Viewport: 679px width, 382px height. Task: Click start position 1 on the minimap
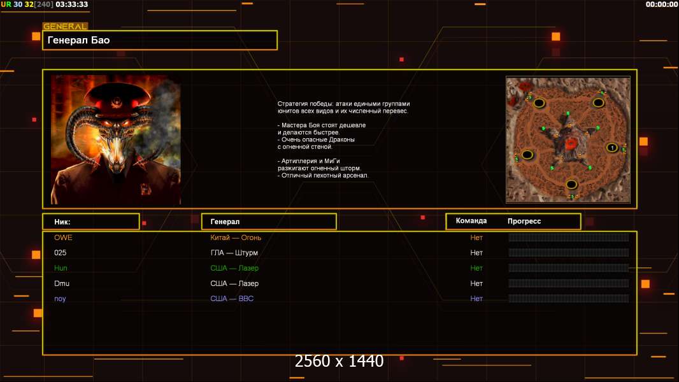tap(611, 148)
